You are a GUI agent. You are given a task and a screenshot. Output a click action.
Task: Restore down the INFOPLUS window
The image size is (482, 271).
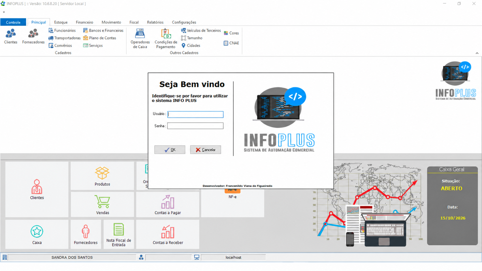click(x=459, y=4)
